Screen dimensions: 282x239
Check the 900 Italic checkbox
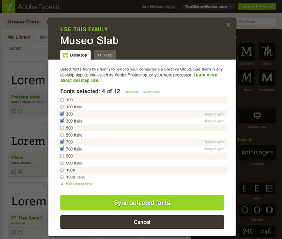tap(62, 163)
